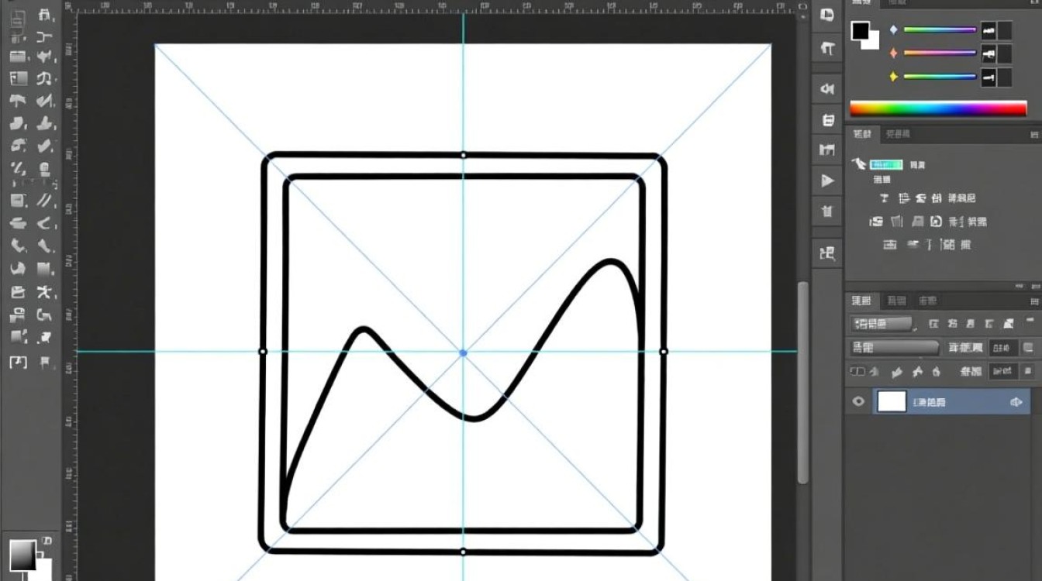Click the blue diamond icon beside the first slider

click(x=893, y=30)
